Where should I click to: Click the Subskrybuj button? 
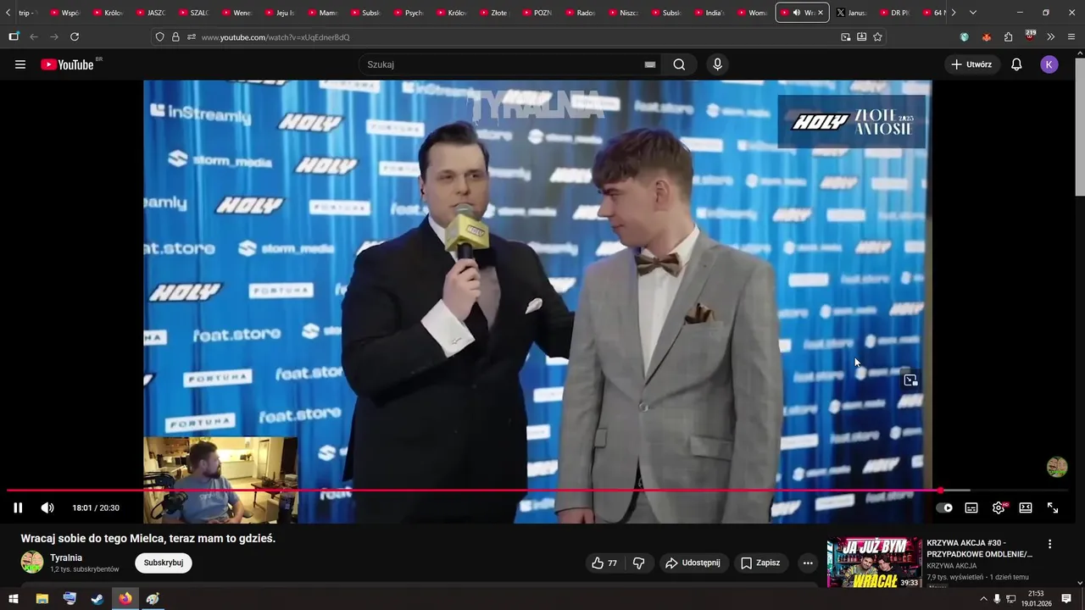point(164,563)
